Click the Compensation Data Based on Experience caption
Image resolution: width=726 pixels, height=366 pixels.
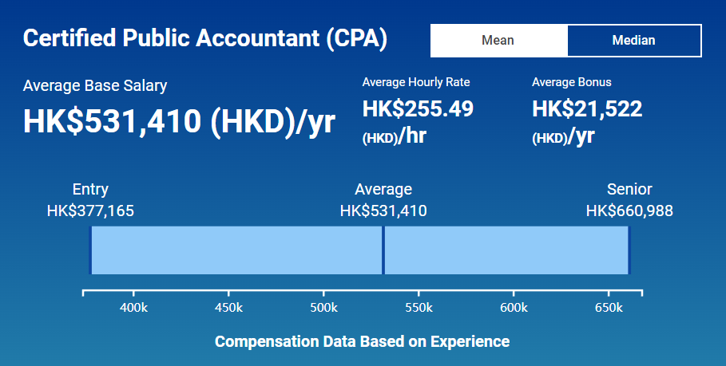pyautogui.click(x=362, y=342)
